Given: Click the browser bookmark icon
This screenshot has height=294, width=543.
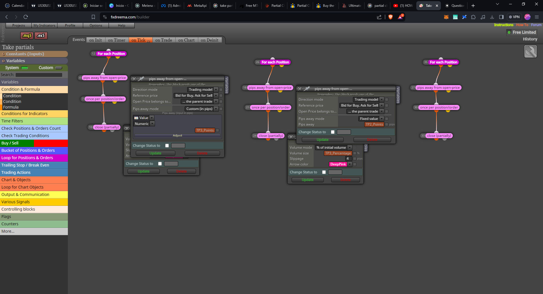Looking at the screenshot, I should click(x=93, y=17).
